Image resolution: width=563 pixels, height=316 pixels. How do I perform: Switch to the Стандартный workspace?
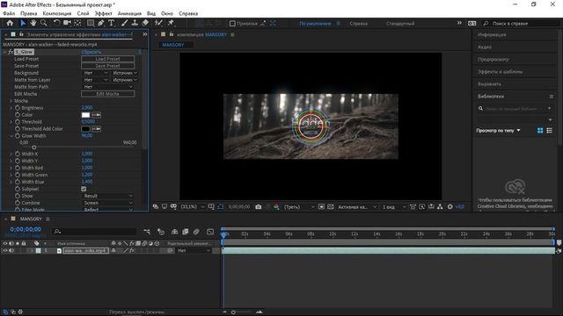[x=400, y=24]
